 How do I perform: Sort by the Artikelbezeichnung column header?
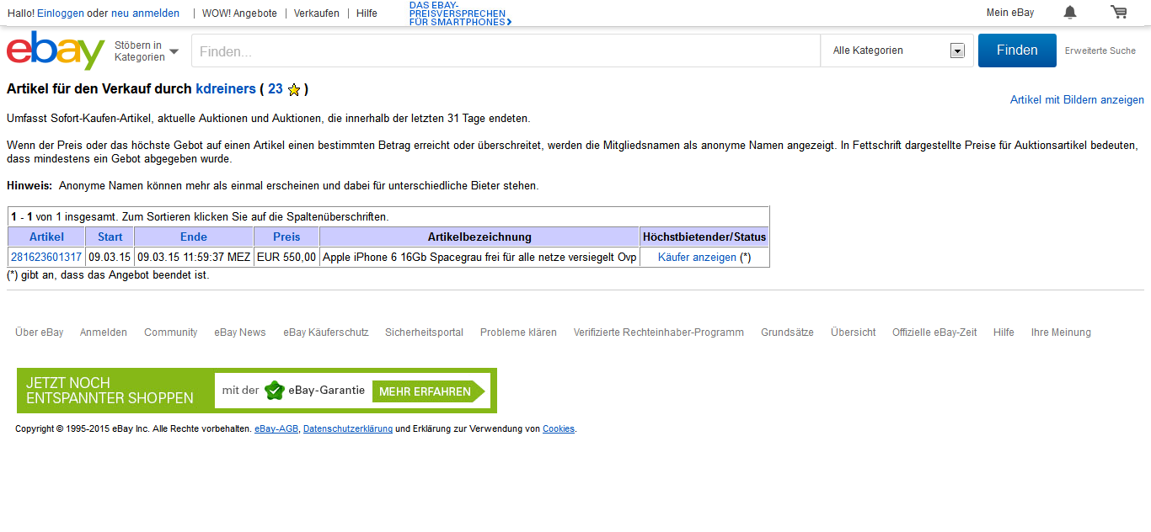[479, 237]
